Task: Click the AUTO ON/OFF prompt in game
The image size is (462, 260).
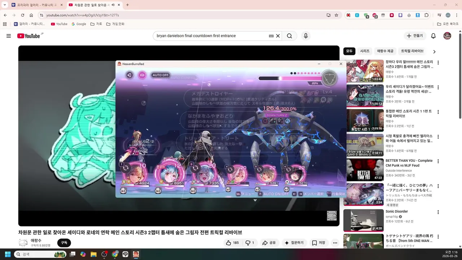Action: coord(273,194)
